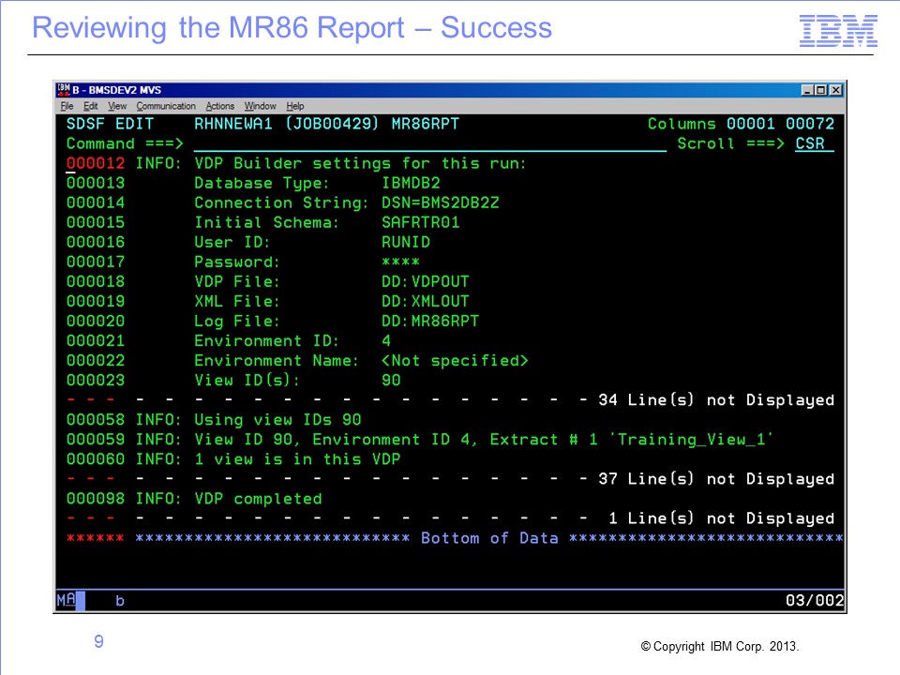The image size is (900, 675).
Task: Open the Window menu
Action: (260, 106)
